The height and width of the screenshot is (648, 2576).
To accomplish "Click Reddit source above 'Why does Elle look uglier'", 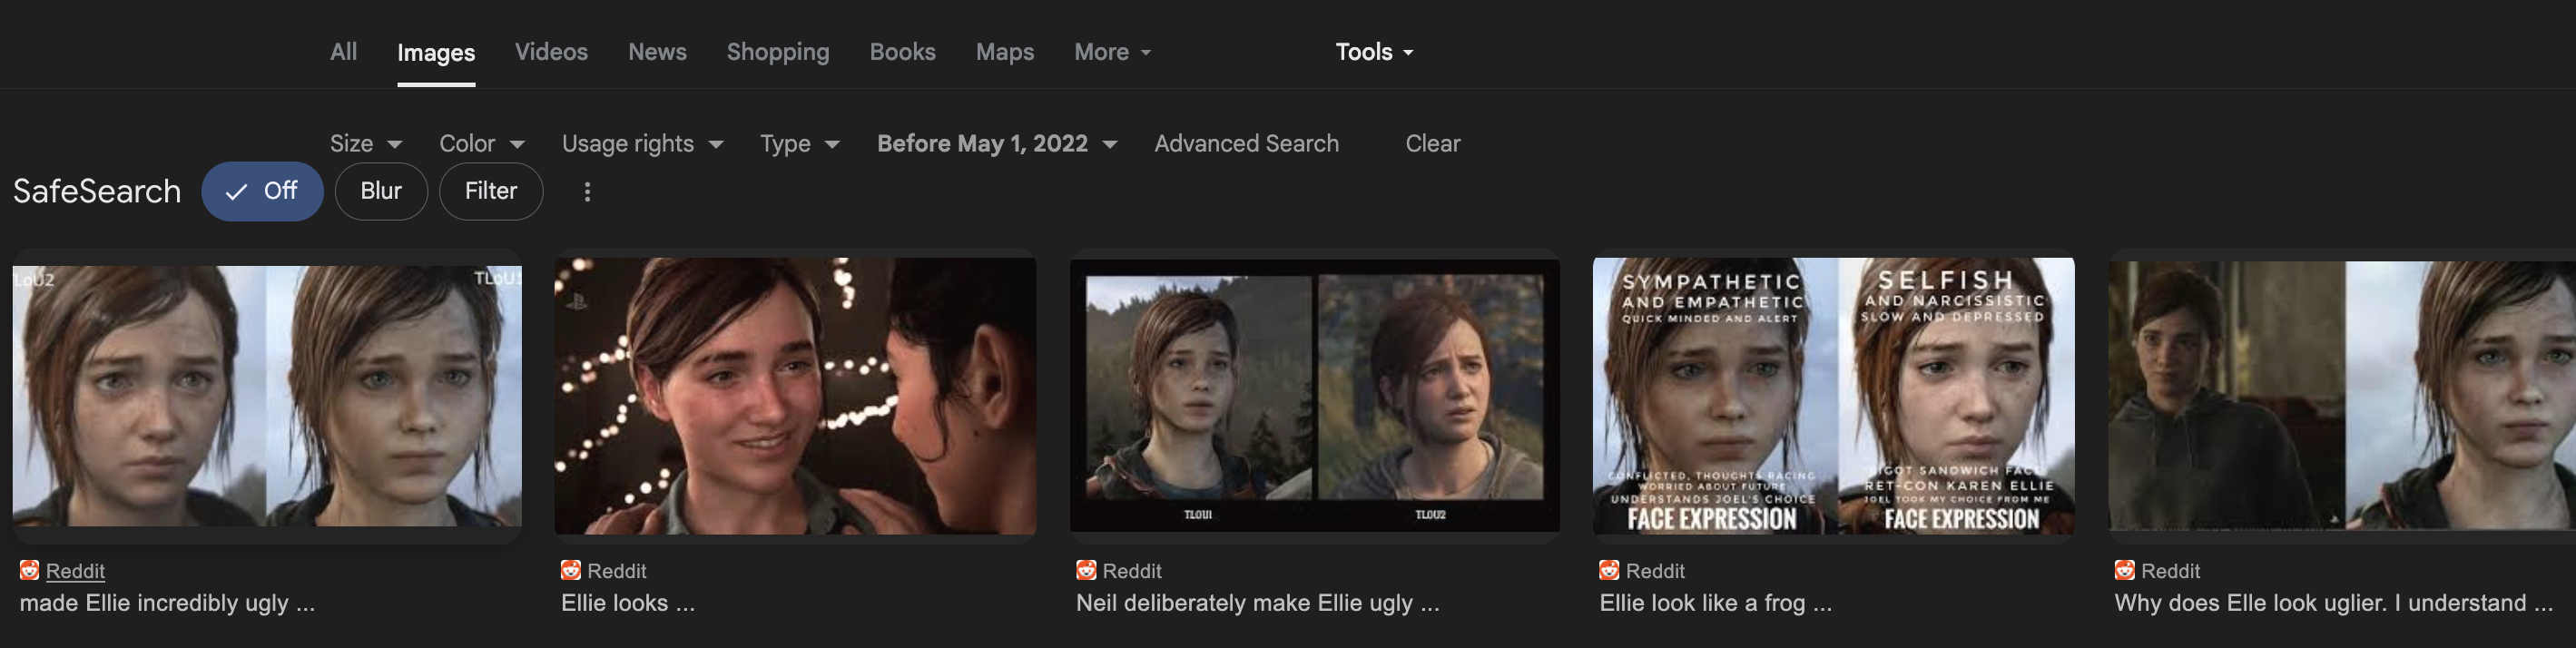I will point(2170,571).
